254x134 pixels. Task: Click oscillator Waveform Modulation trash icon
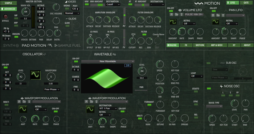point(29,101)
